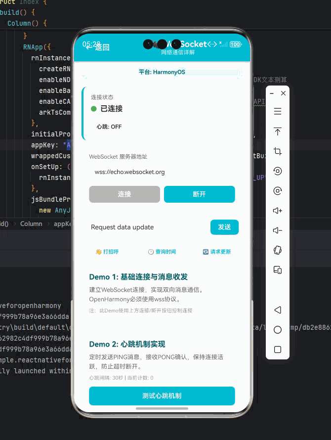
Task: Tap the 断开 disconnect button
Action: (200, 194)
